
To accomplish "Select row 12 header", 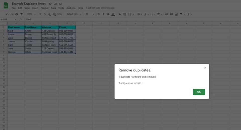I will click(x=4, y=66).
